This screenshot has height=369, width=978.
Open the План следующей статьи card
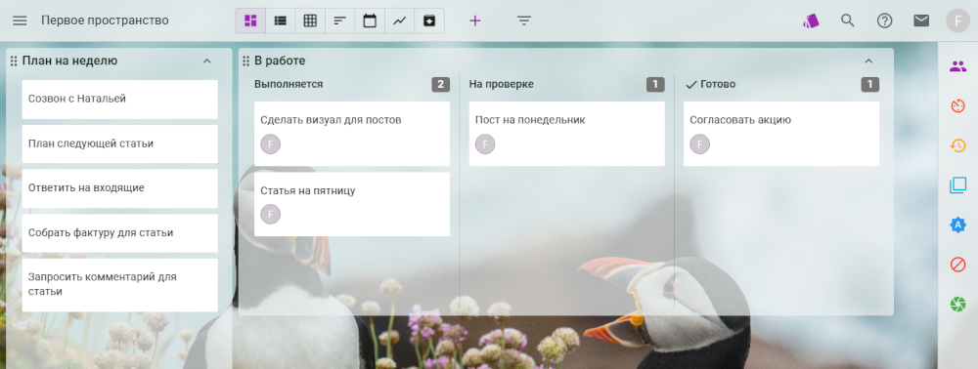point(119,143)
